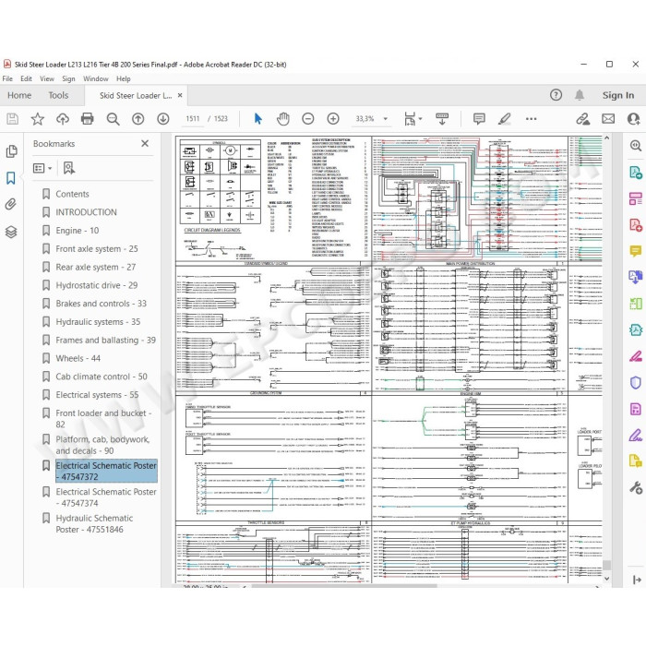Open Page Thumbnails panel
Viewport: 646px width, 646px height.
(x=11, y=151)
